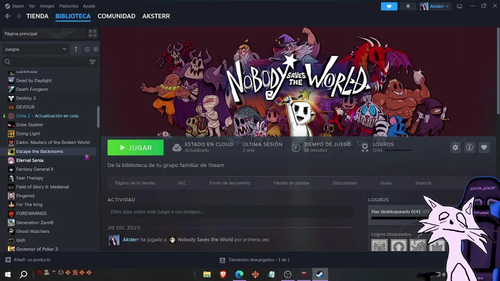Open the AKSTERR profile tab
The image size is (500, 281).
pos(156,16)
